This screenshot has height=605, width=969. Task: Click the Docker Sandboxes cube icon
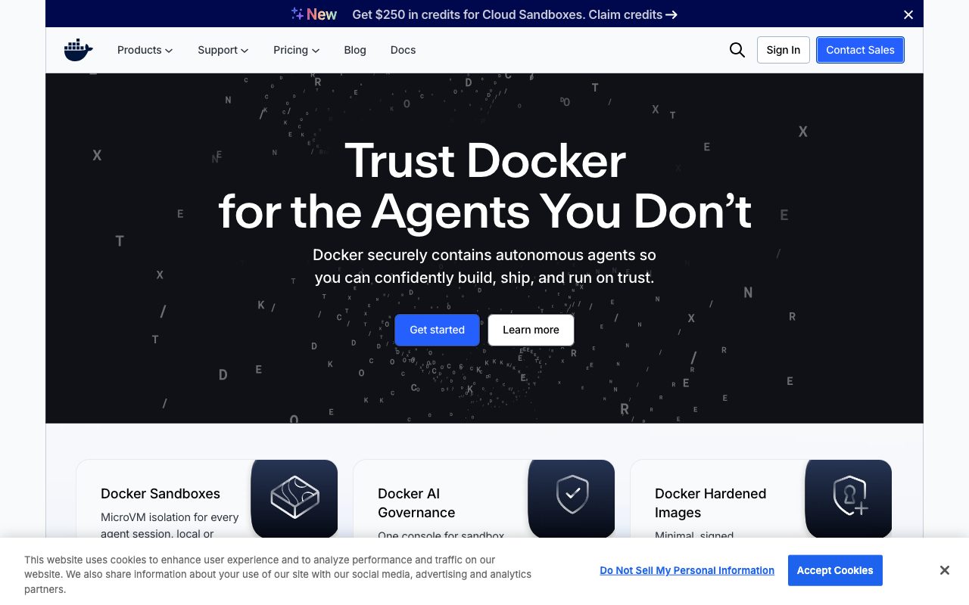click(294, 498)
